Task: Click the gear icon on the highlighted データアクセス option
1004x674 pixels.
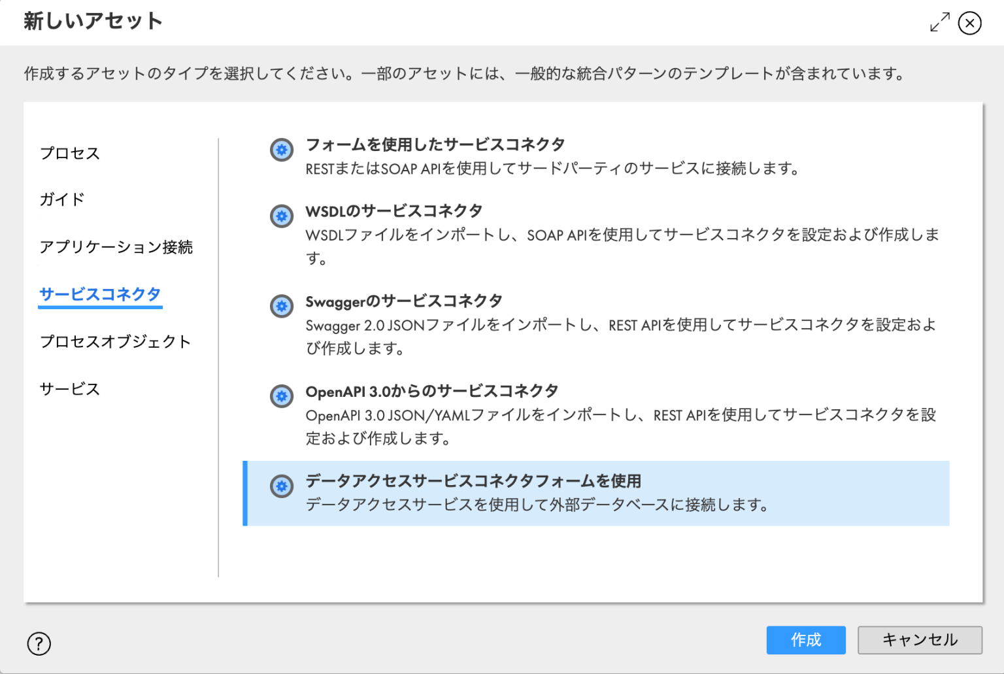Action: [281, 486]
